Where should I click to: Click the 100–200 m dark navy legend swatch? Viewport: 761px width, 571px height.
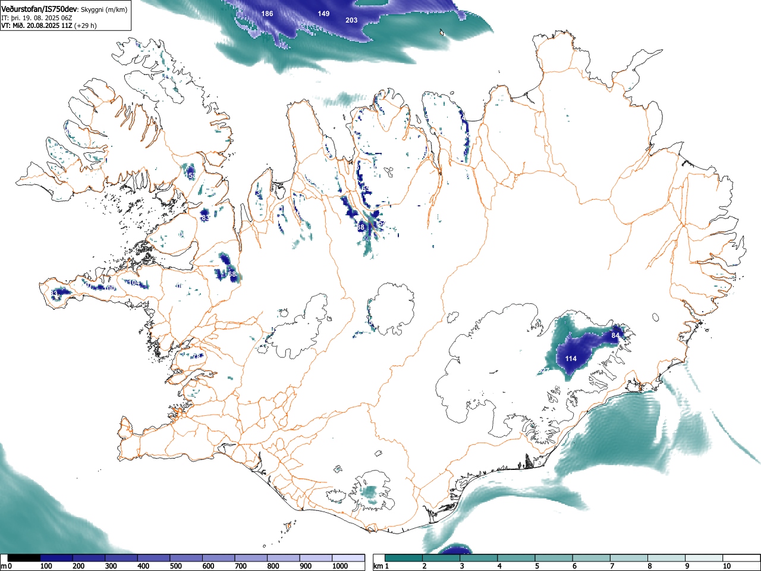coord(56,558)
